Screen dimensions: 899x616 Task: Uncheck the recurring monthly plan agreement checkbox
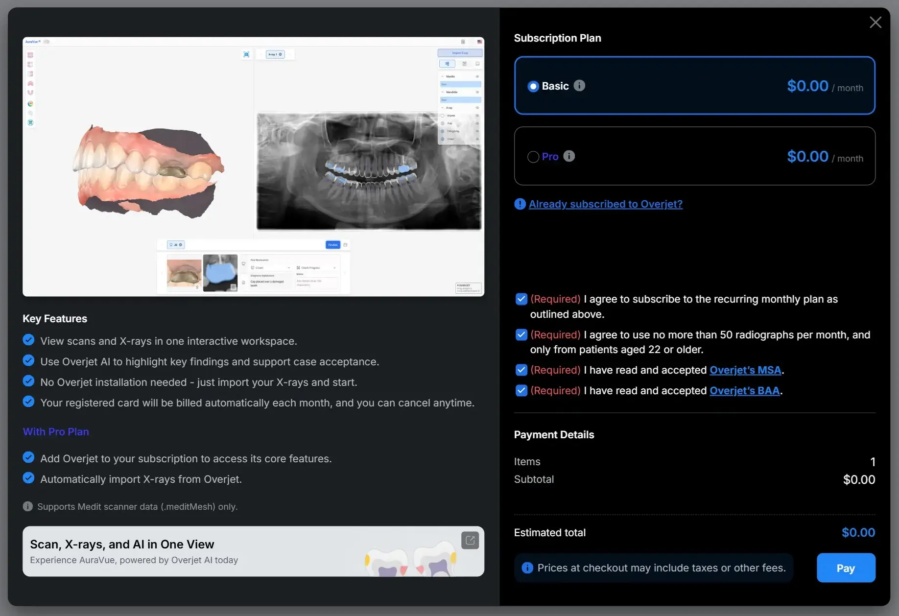(521, 299)
